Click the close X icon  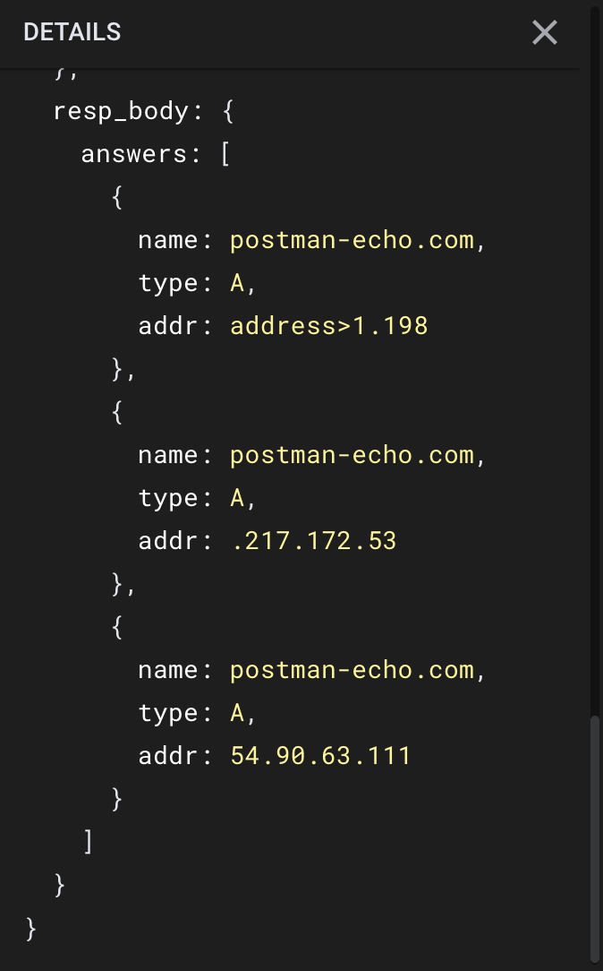coord(544,32)
